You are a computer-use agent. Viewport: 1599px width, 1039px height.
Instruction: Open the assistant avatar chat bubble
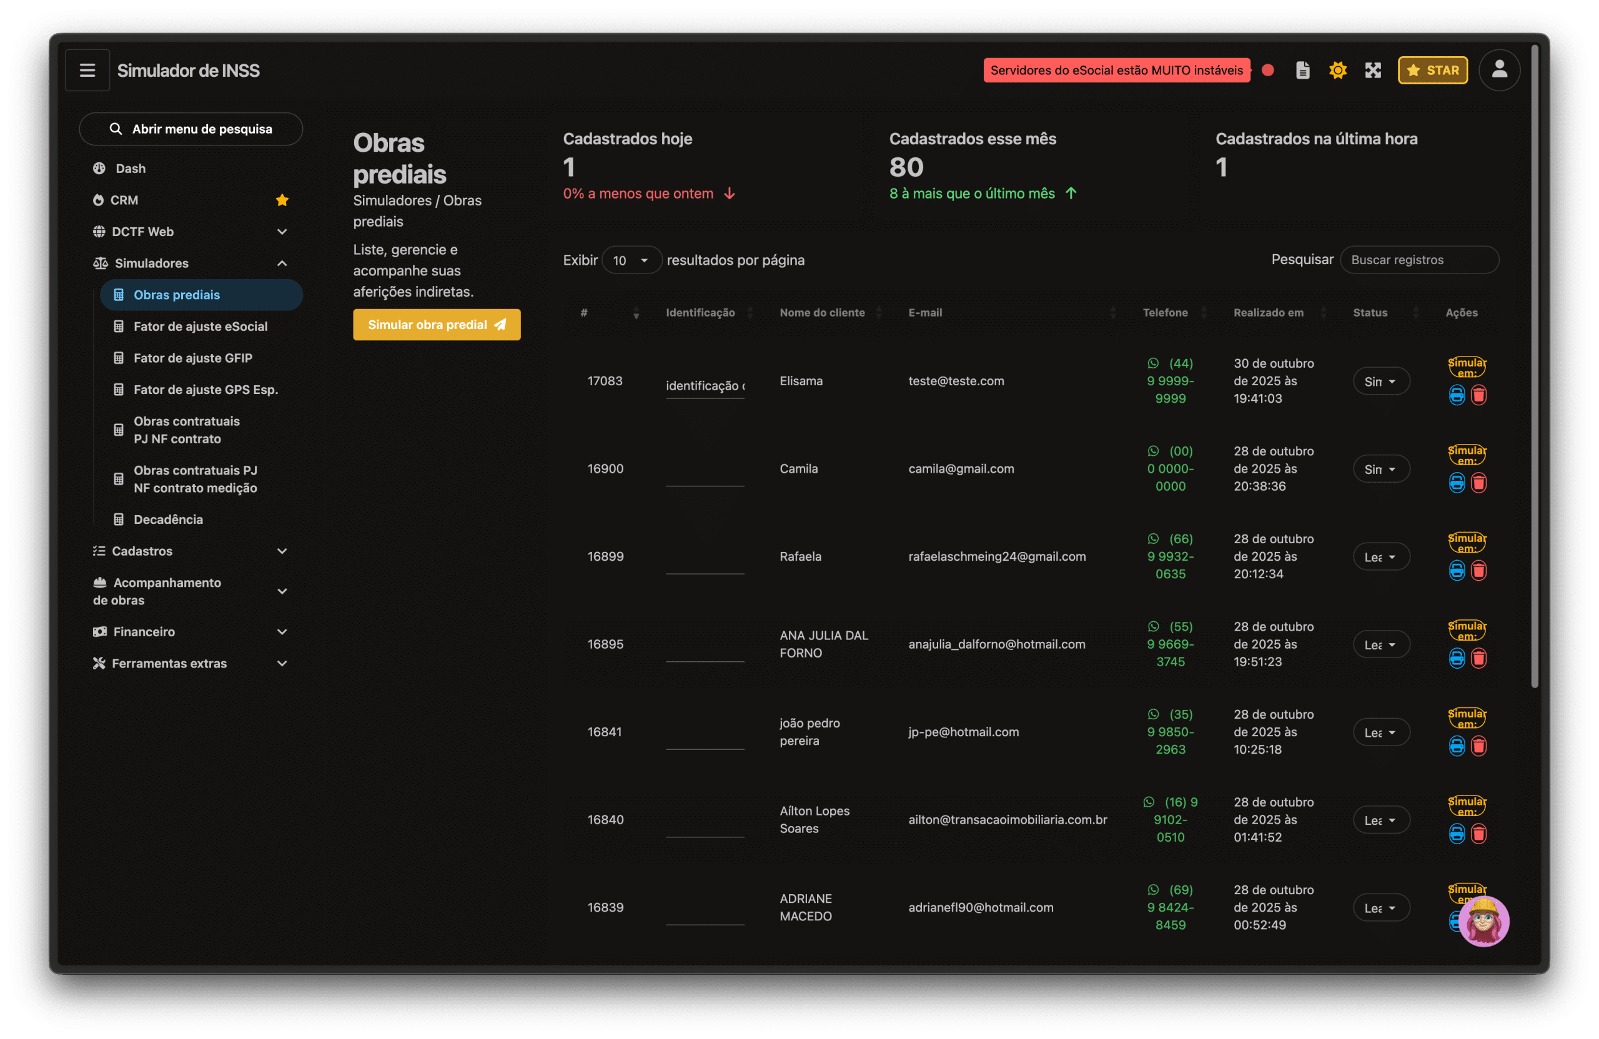click(1483, 921)
